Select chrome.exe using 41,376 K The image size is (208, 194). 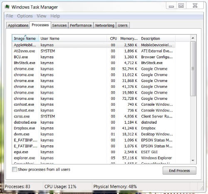click(x=94, y=87)
